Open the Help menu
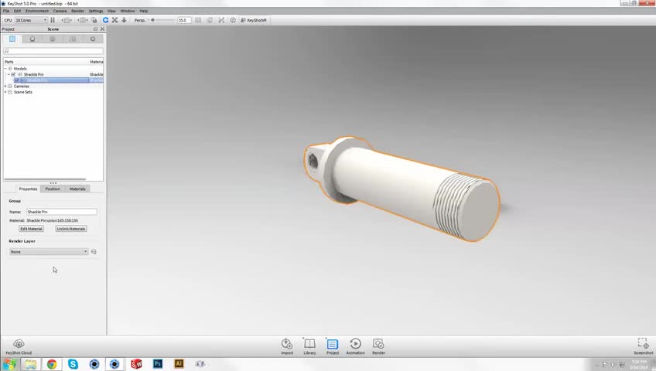This screenshot has width=656, height=371. point(144,11)
